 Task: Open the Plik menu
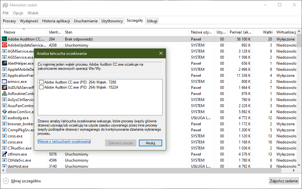tap(5, 13)
